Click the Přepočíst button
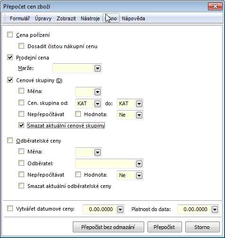Image resolution: width=225 pixels, height=238 pixels. pos(164,227)
